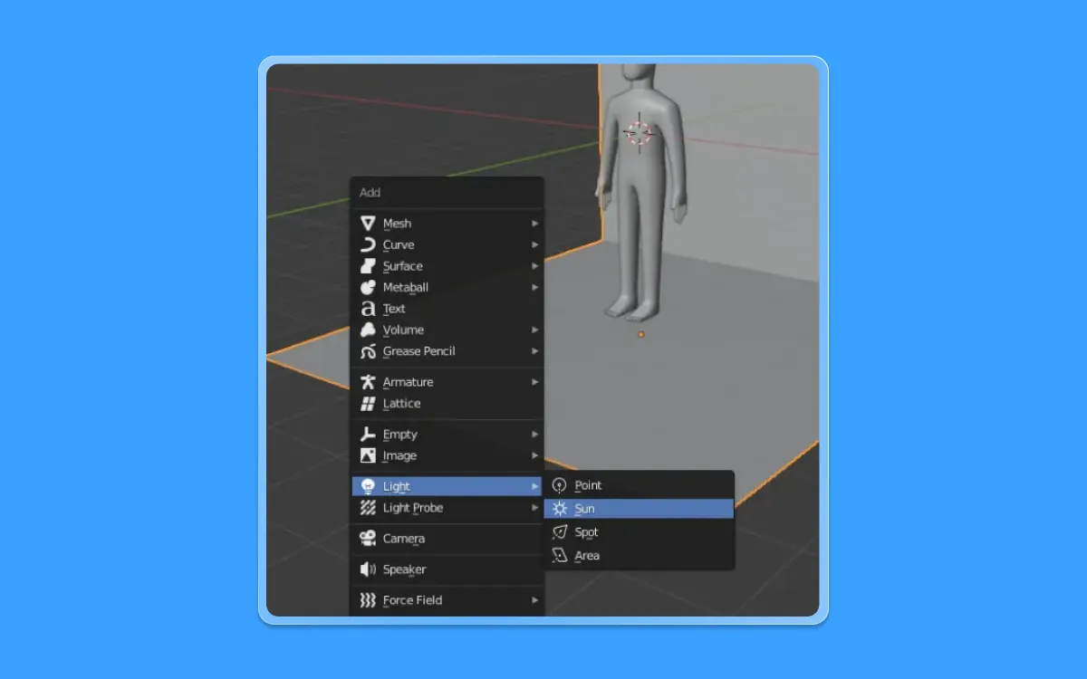Viewport: 1087px width, 679px height.
Task: Select Text in the Add menu
Action: point(447,309)
